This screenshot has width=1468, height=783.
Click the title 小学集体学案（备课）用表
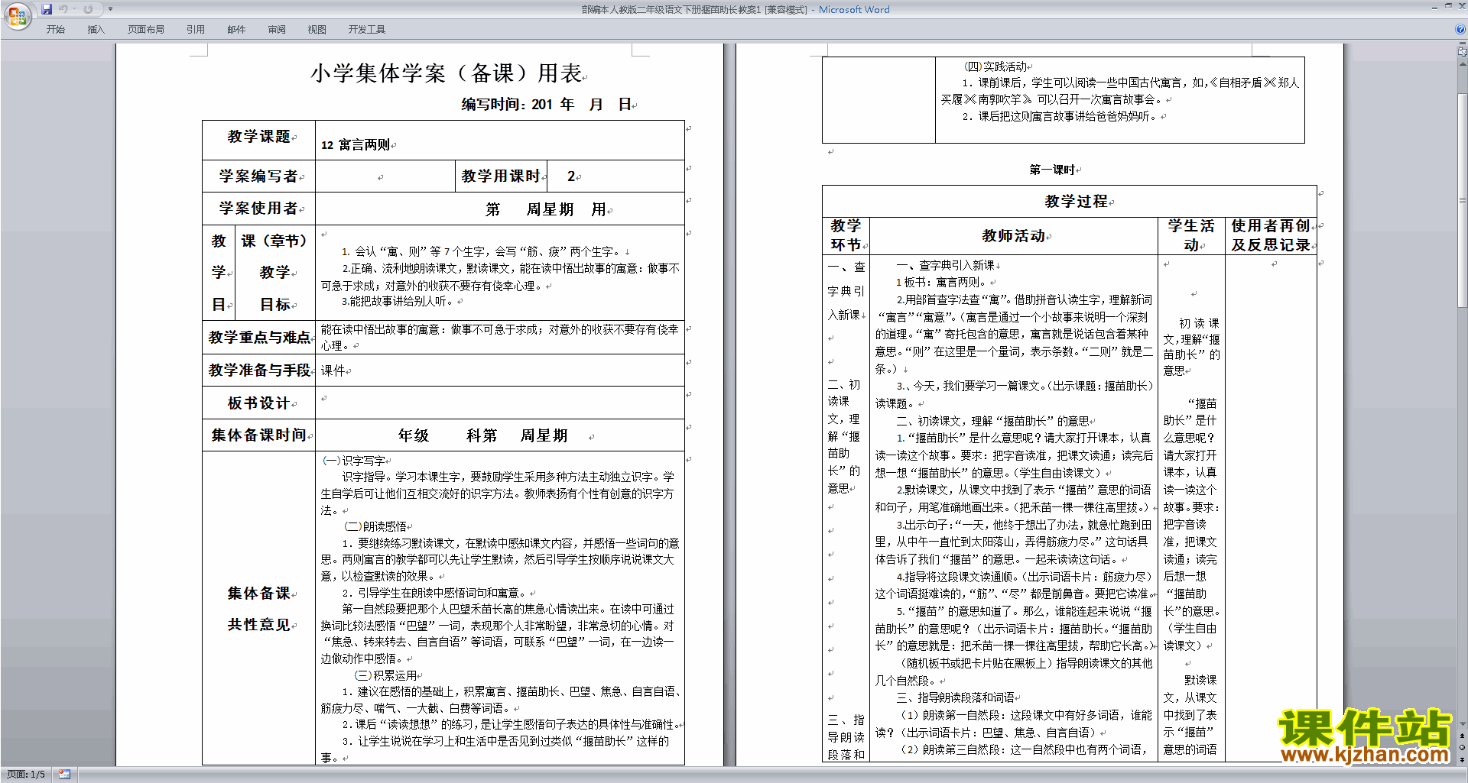tap(447, 73)
